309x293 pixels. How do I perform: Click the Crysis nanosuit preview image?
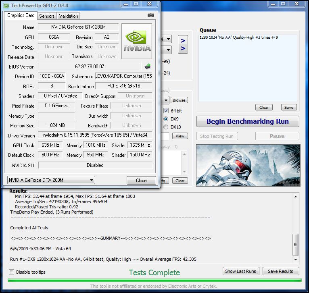248,165
